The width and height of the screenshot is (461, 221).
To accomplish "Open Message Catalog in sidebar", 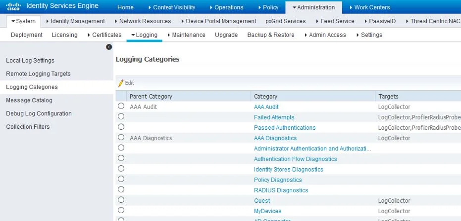I will coord(29,100).
